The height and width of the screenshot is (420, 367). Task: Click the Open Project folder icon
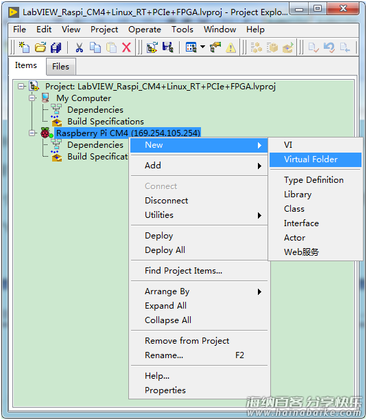40,47
